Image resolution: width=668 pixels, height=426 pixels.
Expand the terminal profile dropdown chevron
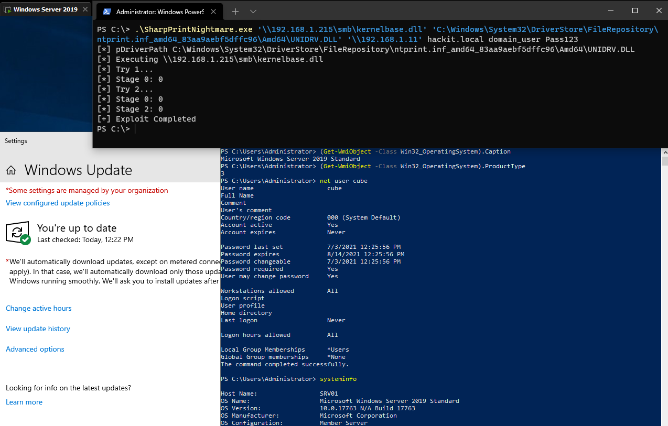pyautogui.click(x=253, y=11)
